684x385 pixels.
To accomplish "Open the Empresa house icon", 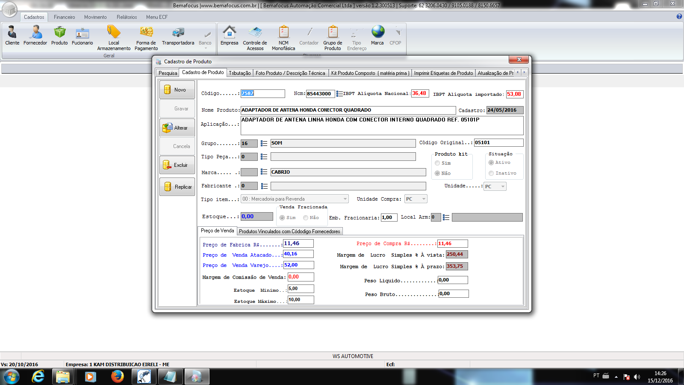I will (230, 35).
